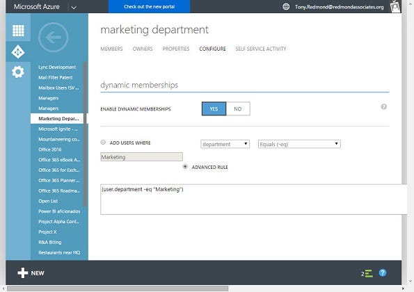Viewport: 414px width, 292px height.
Task: Select Mountaineering co... group
Action: coord(59,139)
